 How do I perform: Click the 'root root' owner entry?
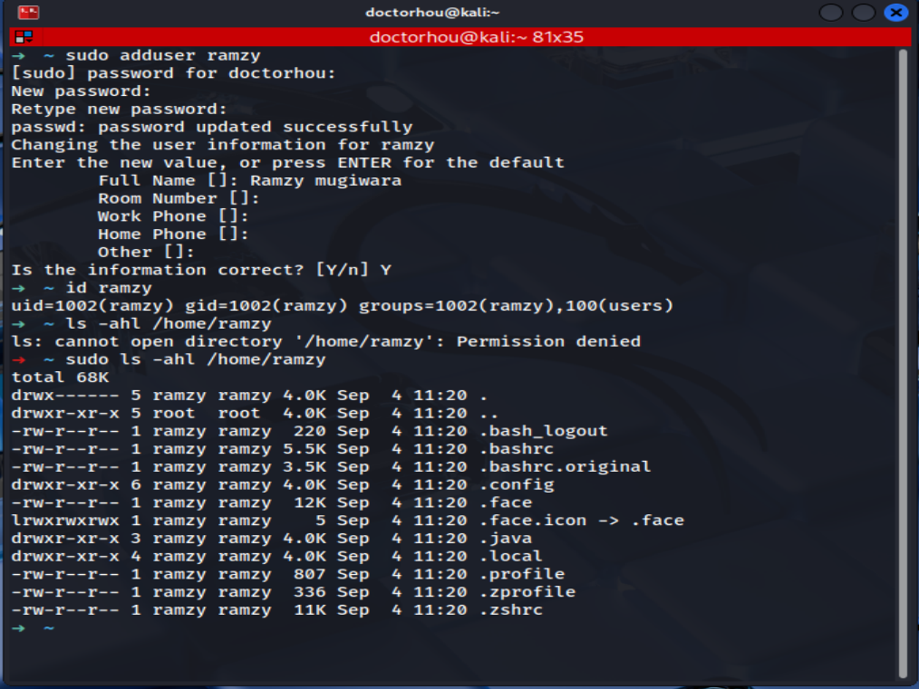click(207, 413)
